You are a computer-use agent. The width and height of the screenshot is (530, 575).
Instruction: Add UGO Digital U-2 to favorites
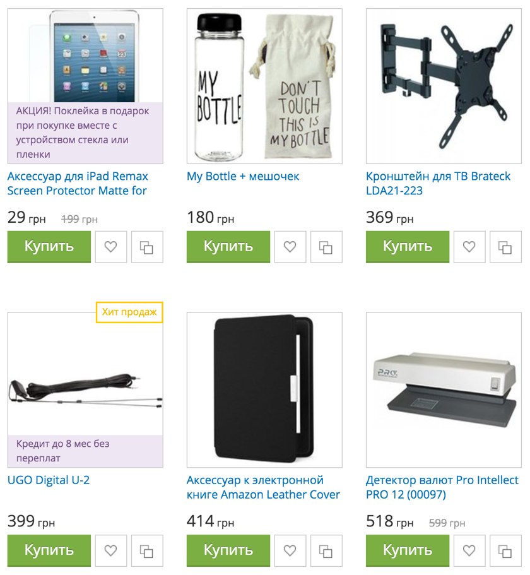point(110,550)
